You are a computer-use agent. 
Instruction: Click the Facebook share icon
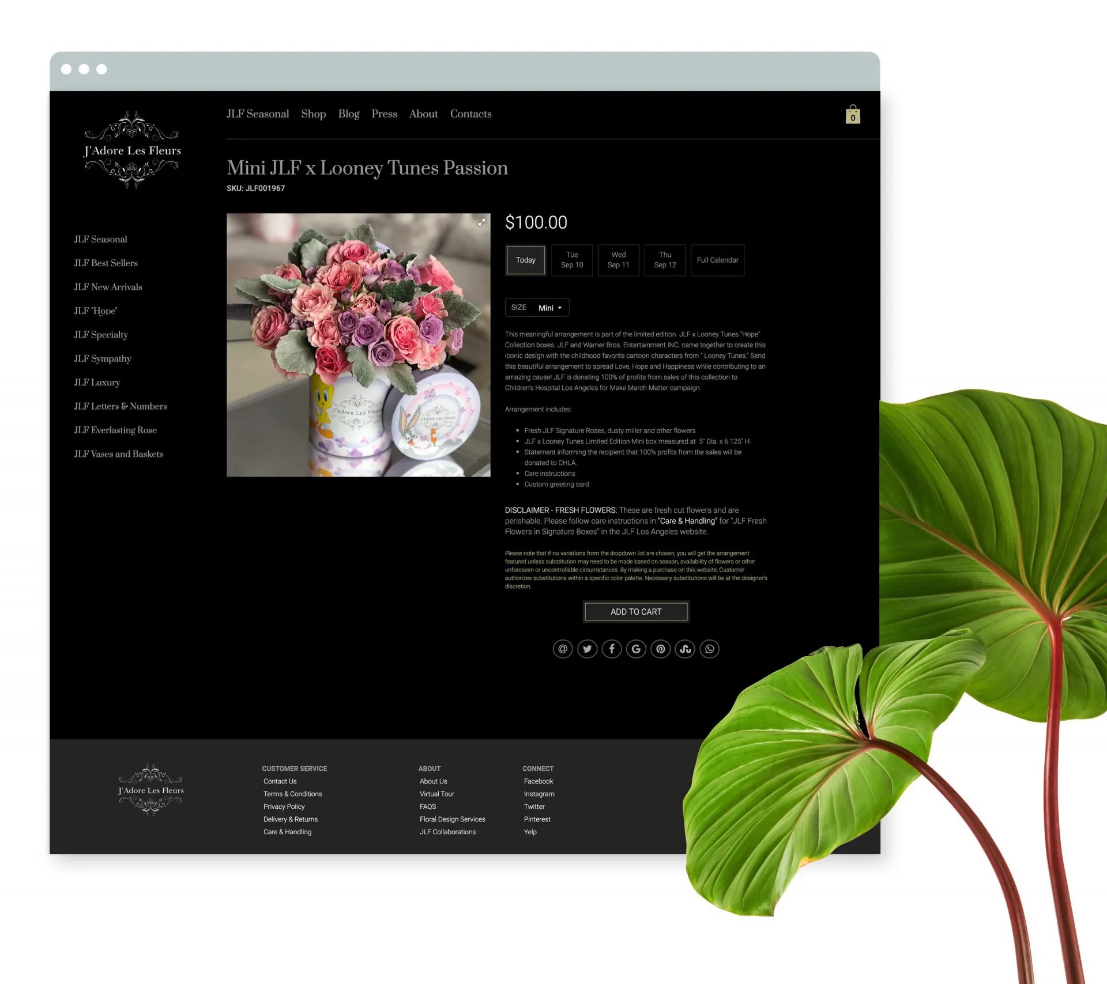(x=611, y=649)
